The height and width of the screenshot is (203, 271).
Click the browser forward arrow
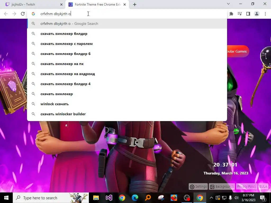tap(14, 14)
